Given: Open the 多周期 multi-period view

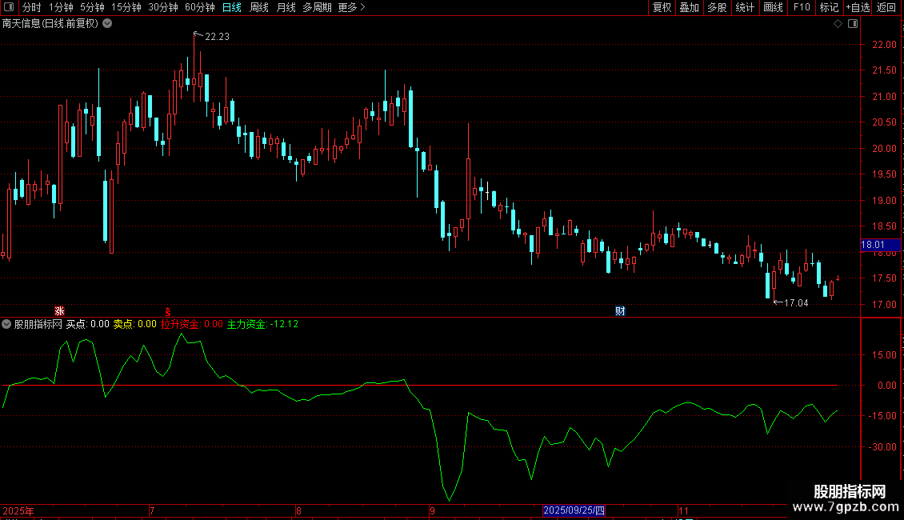Looking at the screenshot, I should [317, 7].
